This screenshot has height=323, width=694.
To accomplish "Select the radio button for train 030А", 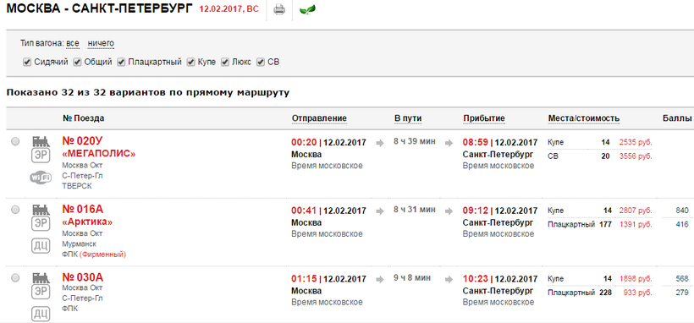I will (15, 278).
